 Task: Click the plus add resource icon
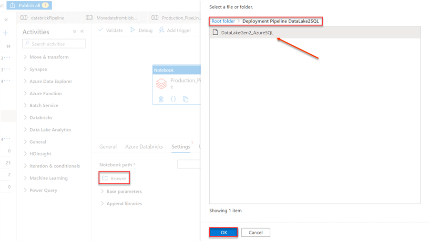[x=6, y=33]
